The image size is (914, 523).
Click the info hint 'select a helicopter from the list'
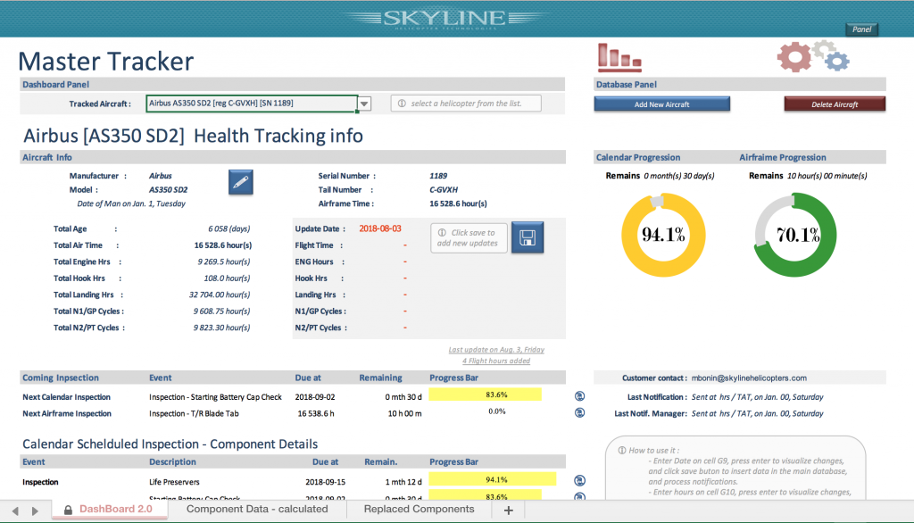[466, 104]
